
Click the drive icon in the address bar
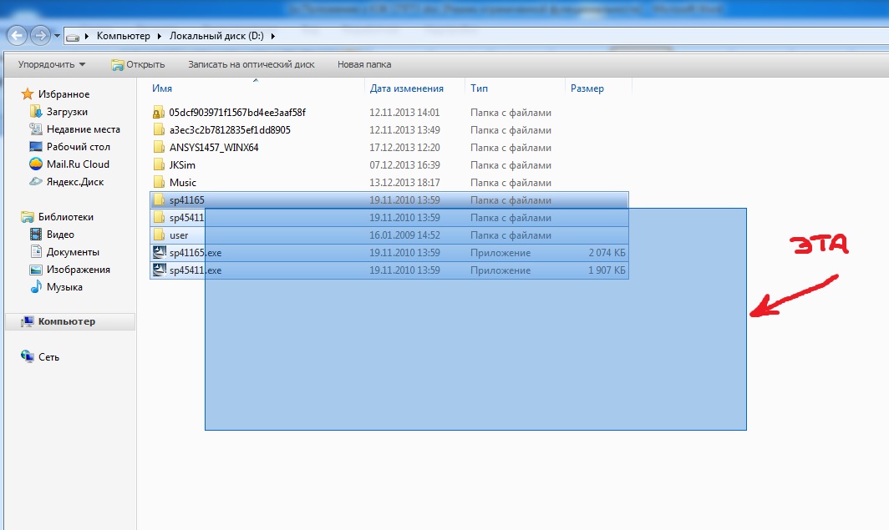click(73, 38)
